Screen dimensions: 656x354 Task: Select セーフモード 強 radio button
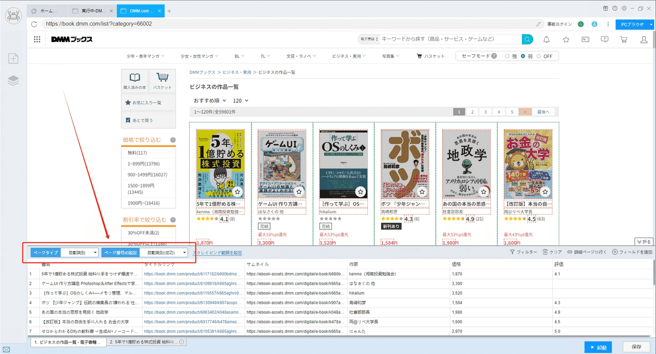pos(508,56)
